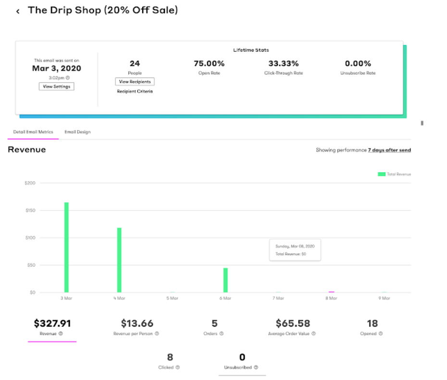Open View Recipients button
The height and width of the screenshot is (380, 447).
[135, 82]
